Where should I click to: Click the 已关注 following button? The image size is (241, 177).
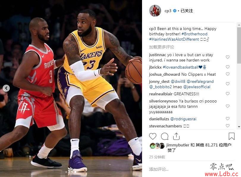tap(187, 11)
